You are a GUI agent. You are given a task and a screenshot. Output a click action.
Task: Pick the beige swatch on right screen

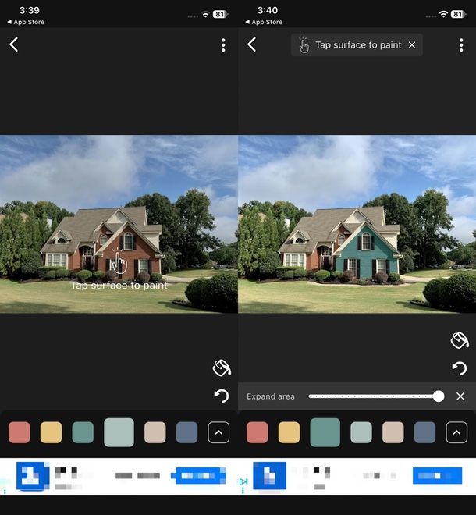(393, 432)
